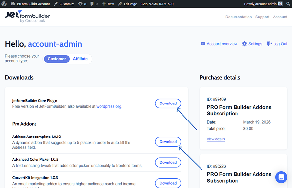Click the New content item

click(x=108, y=4)
